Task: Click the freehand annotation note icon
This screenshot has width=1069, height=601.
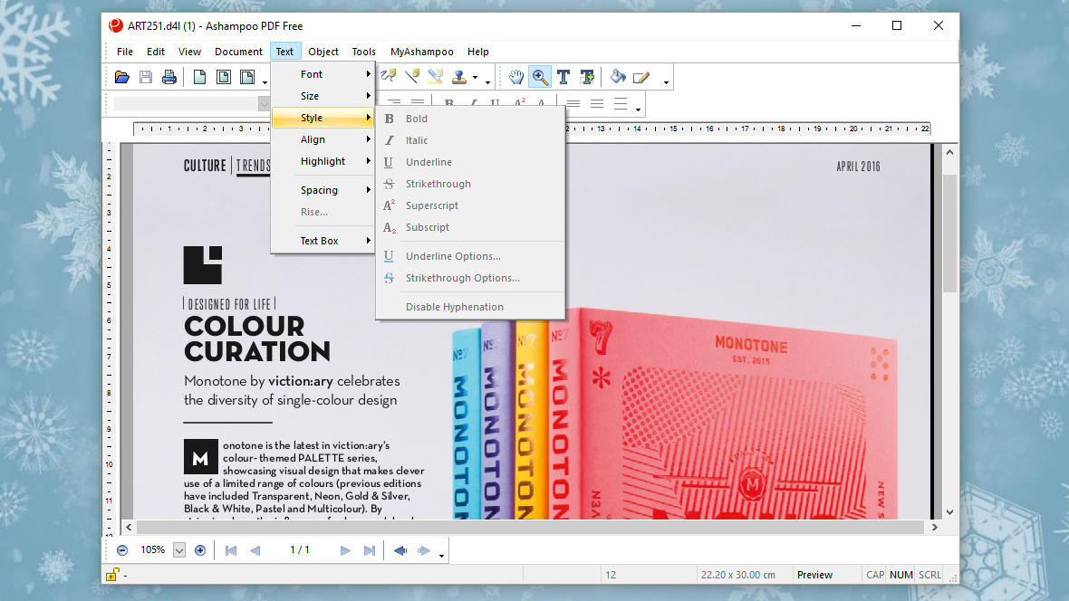Action: click(x=389, y=76)
